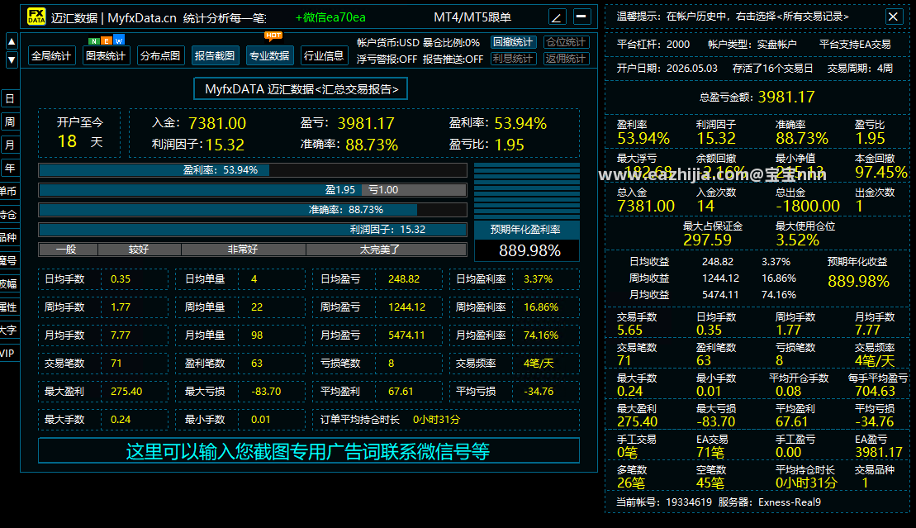Click the 盈1.95 亏1.00 ratio bar
This screenshot has width=916, height=528.
coord(253,190)
